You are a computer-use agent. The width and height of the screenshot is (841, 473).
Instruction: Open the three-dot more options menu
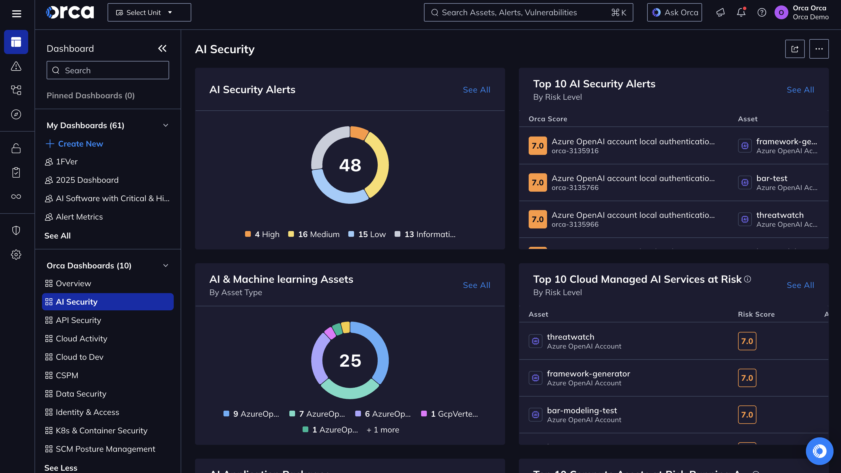point(819,49)
